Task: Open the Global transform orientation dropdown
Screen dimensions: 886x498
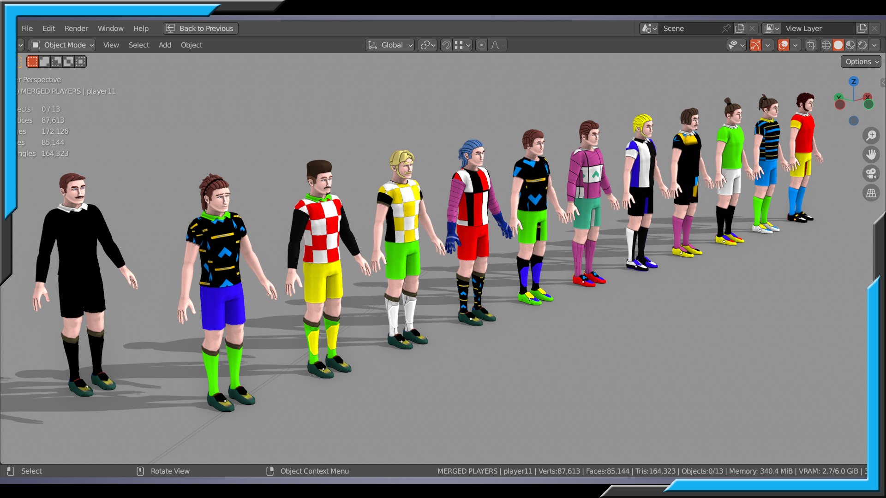Action: [x=390, y=45]
